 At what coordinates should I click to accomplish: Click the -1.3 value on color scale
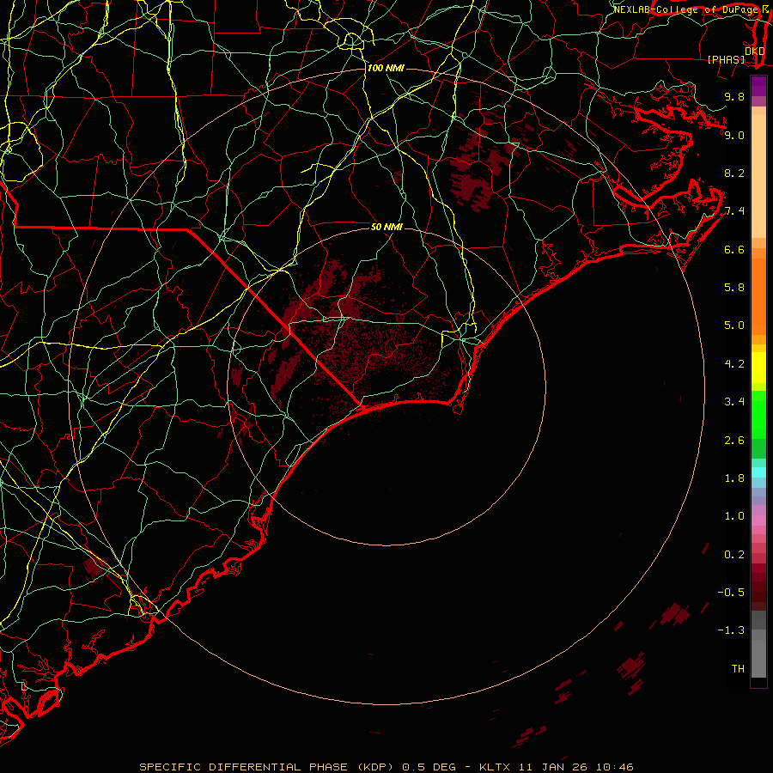(731, 630)
